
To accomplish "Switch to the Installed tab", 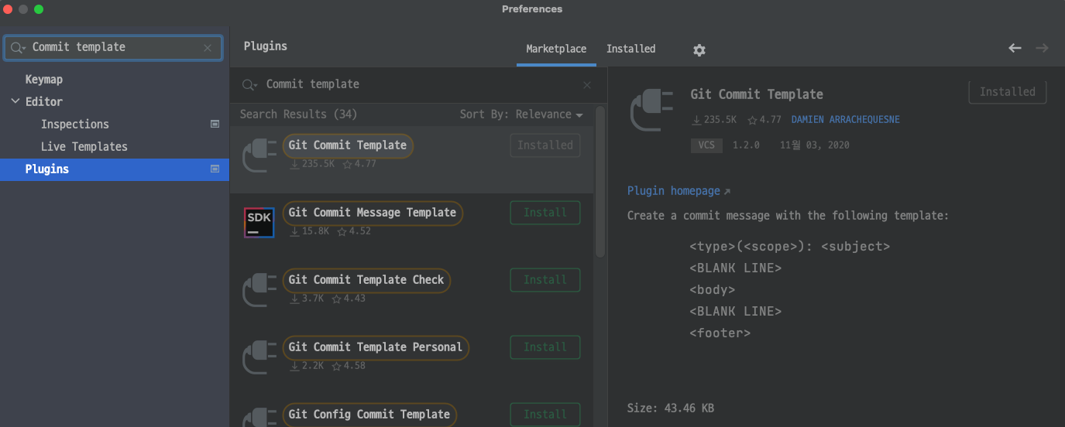I will point(630,49).
